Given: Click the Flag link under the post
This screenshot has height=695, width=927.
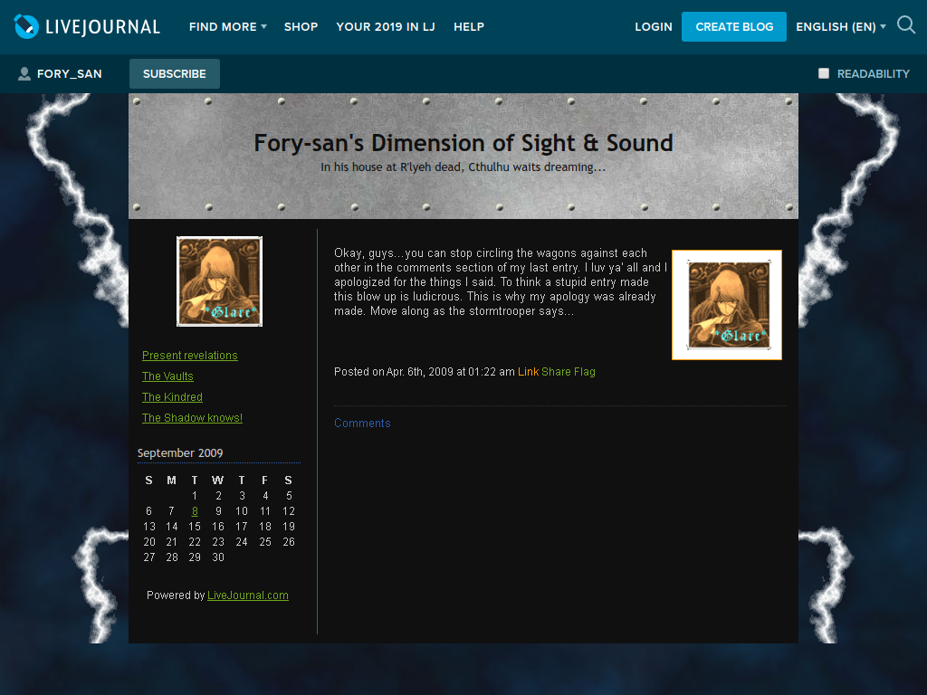Looking at the screenshot, I should pyautogui.click(x=584, y=372).
